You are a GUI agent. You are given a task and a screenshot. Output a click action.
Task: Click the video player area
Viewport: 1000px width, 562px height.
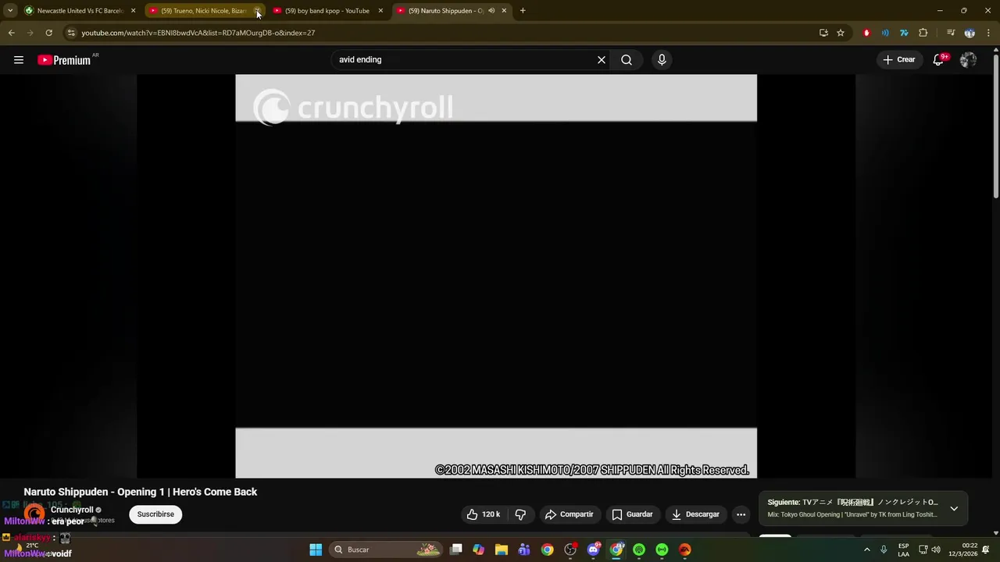(496, 276)
